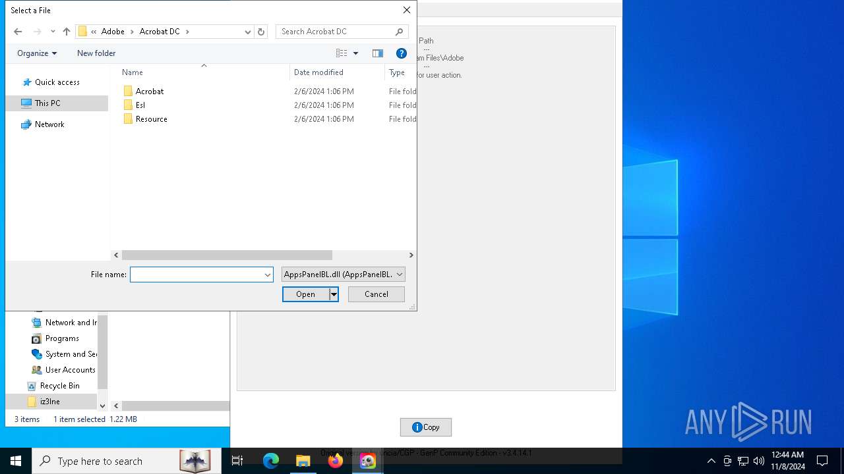Select Quick access in navigation pane
The height and width of the screenshot is (474, 844).
[57, 82]
